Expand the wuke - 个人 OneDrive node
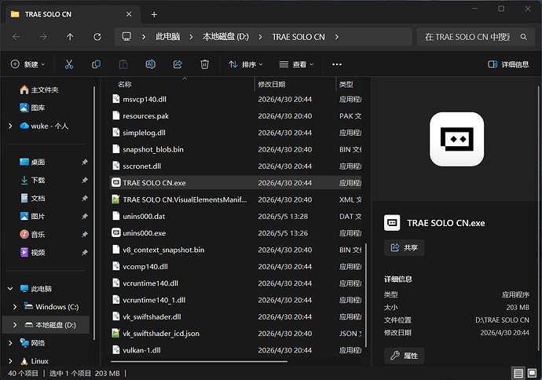The height and width of the screenshot is (380, 542). [x=10, y=126]
